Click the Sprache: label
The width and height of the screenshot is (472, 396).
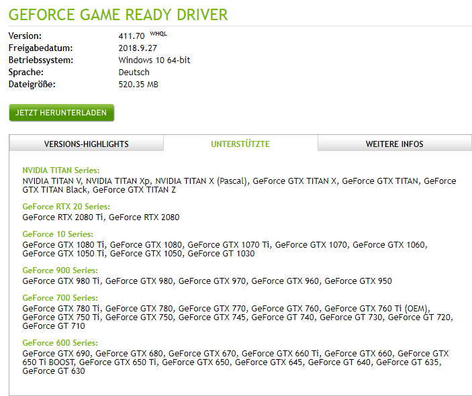(x=26, y=72)
